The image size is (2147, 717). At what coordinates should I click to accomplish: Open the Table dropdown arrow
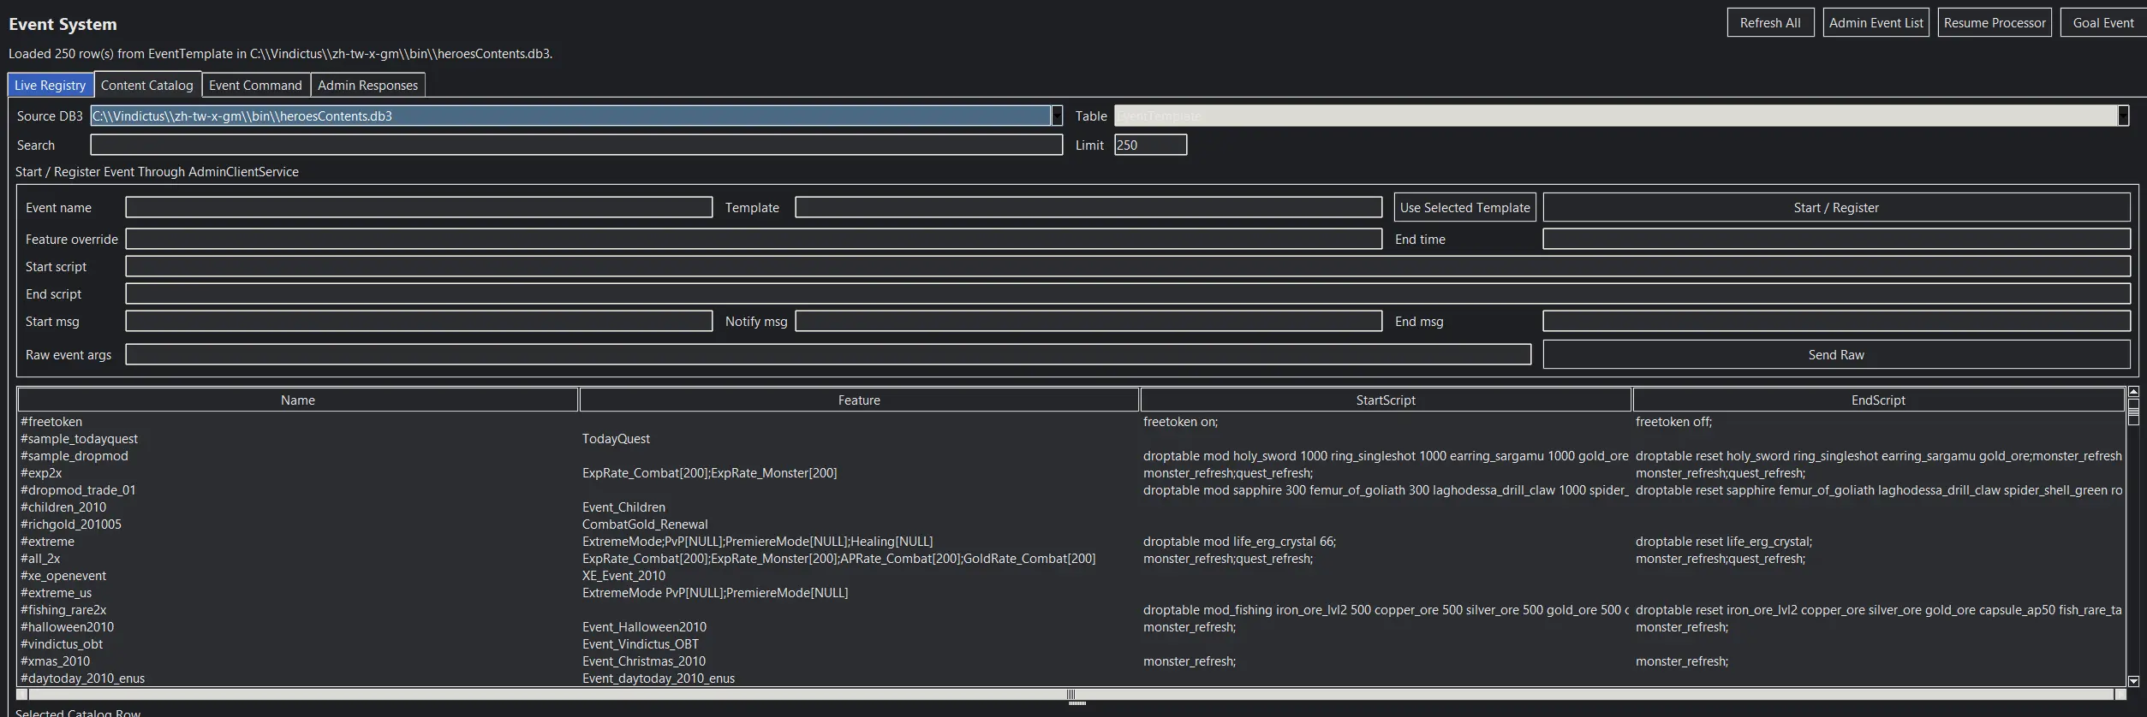(2123, 116)
